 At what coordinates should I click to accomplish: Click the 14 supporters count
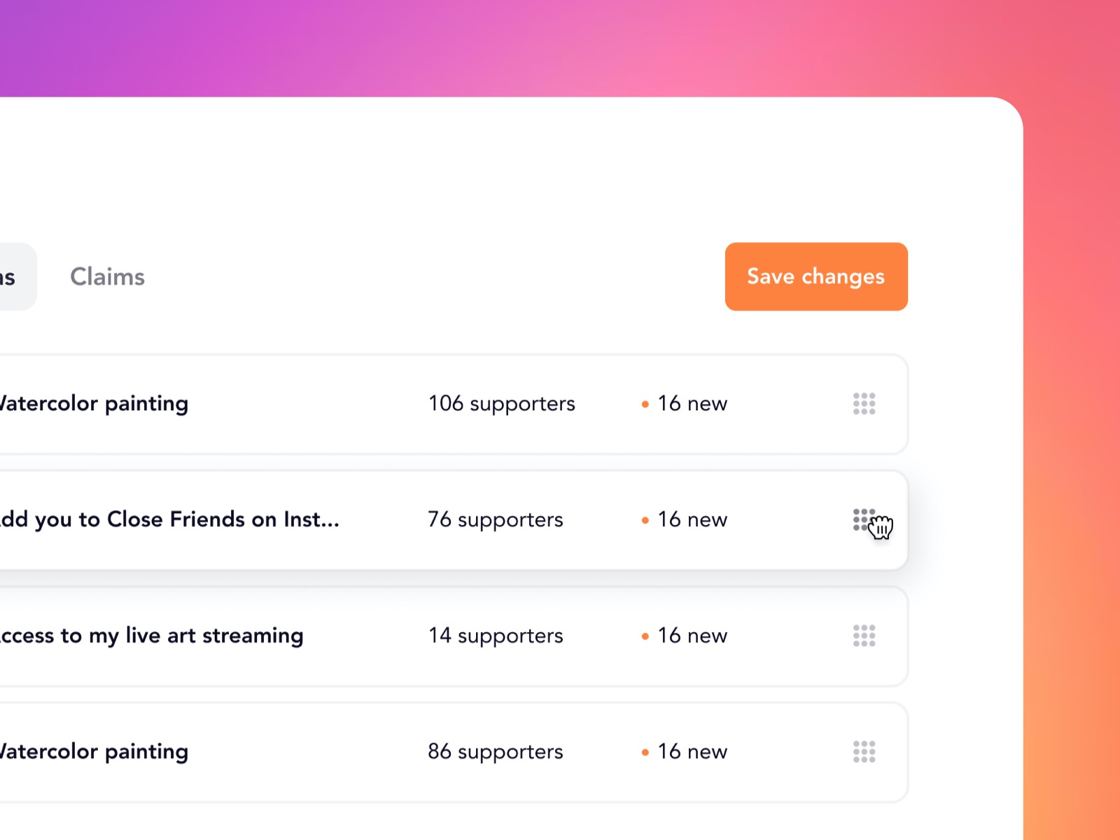[495, 636]
